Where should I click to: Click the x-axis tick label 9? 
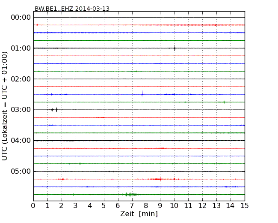160,205
